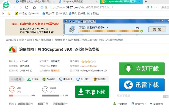Open 截图工具 tag

pyautogui.click(x=43, y=104)
